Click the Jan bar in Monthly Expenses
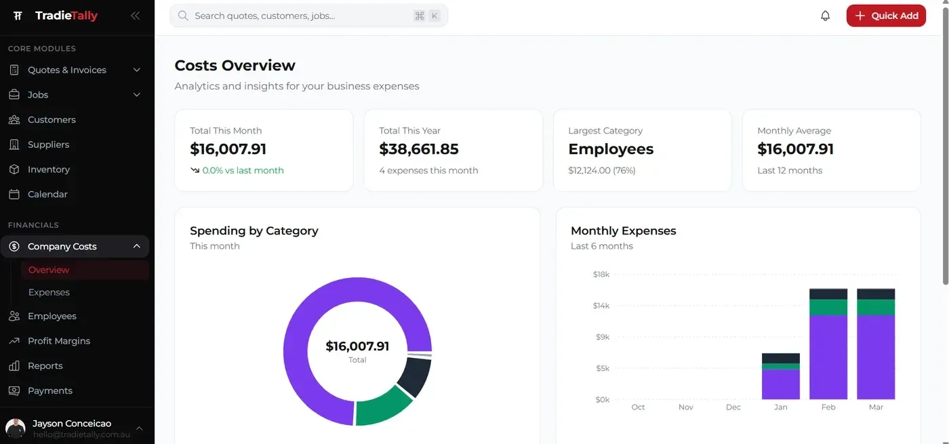 coord(781,376)
